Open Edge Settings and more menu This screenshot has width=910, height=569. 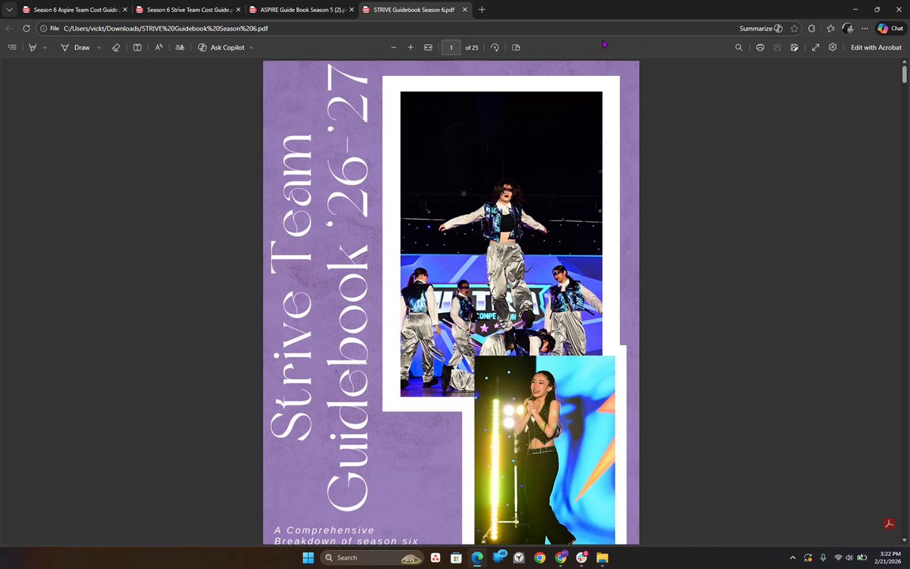[865, 28]
